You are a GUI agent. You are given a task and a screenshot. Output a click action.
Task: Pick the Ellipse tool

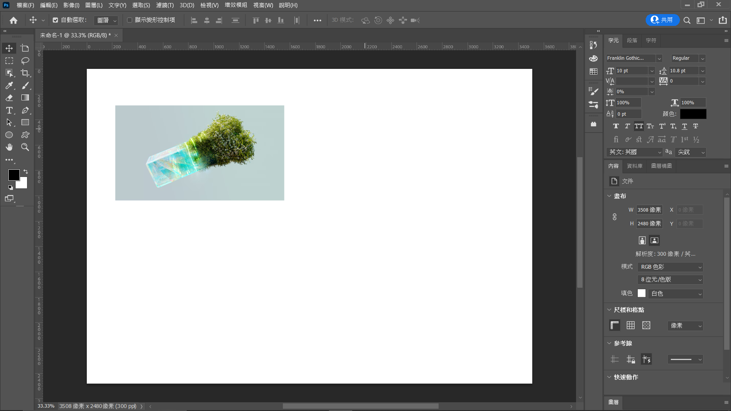pos(9,135)
